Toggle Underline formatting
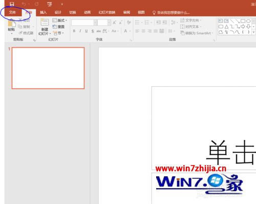Viewport: 256px width, 204px height. pyautogui.click(x=87, y=31)
